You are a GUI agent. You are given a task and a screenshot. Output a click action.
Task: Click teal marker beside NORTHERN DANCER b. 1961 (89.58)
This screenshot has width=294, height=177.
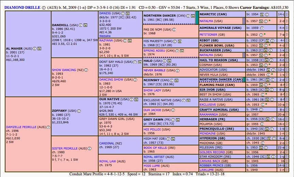click(x=197, y=18)
